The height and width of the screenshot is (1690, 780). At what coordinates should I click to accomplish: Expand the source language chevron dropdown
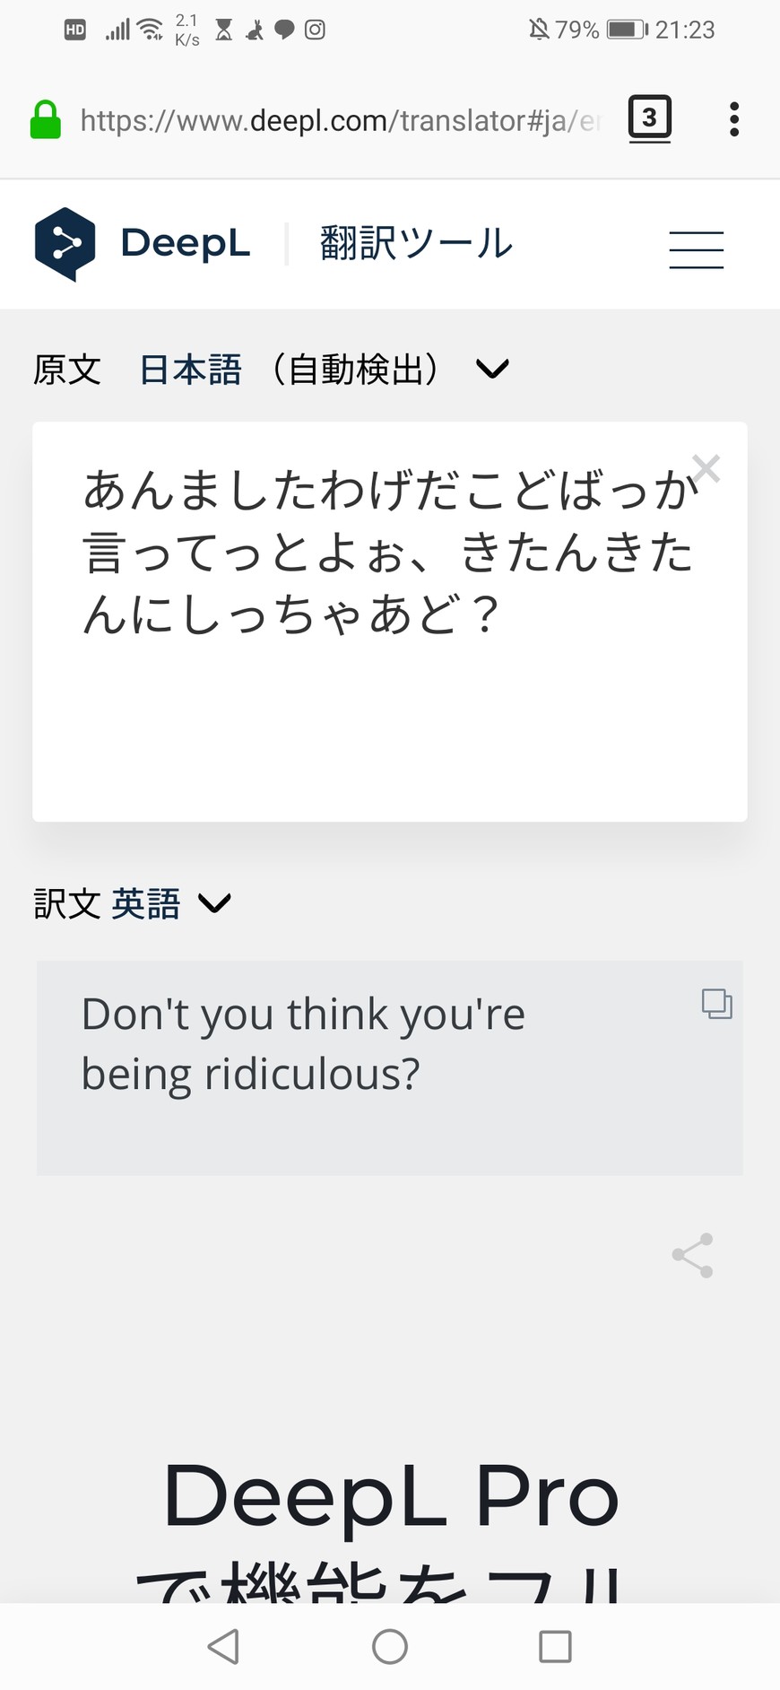click(492, 369)
